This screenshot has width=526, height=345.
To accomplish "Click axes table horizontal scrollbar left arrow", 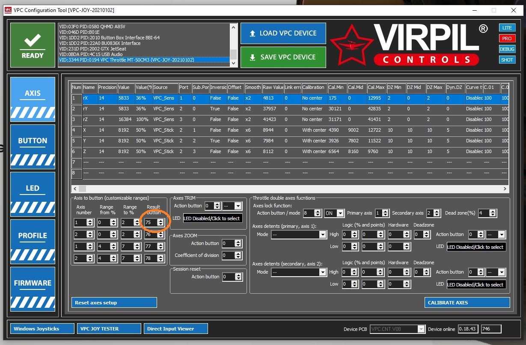I will [x=75, y=189].
